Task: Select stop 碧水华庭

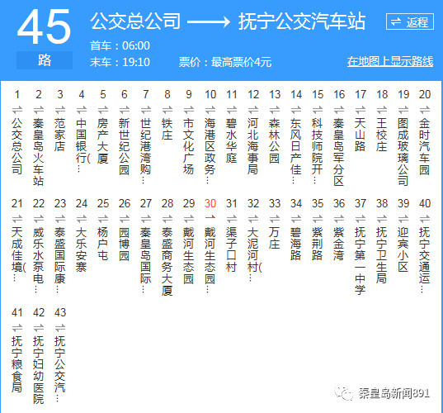Action: click(x=232, y=140)
